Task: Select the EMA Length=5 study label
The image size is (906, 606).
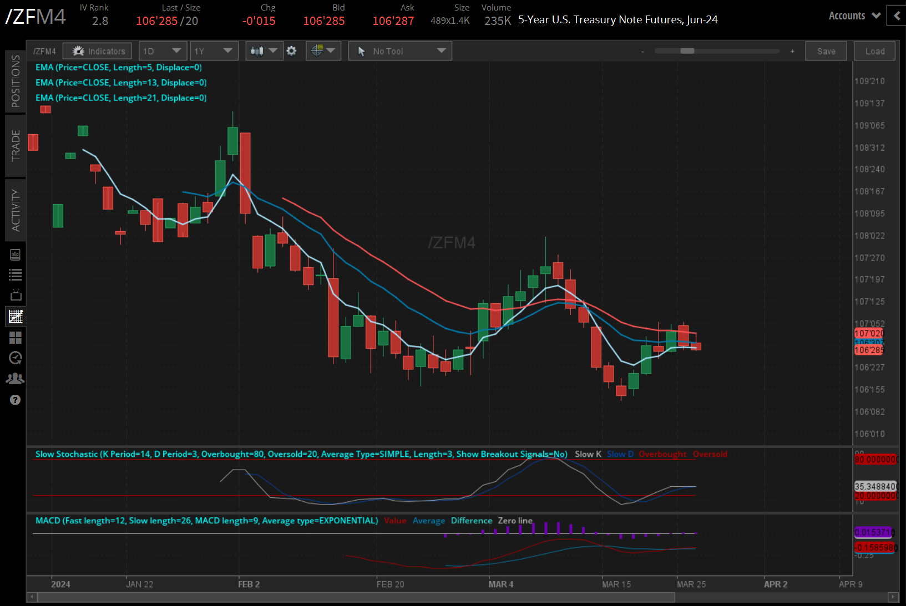Action: pos(119,67)
